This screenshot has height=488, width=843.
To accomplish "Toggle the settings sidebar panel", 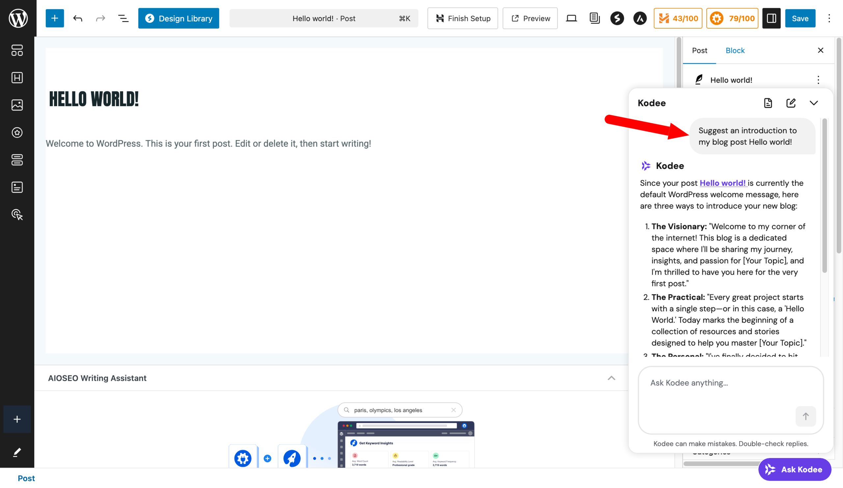I will click(772, 18).
